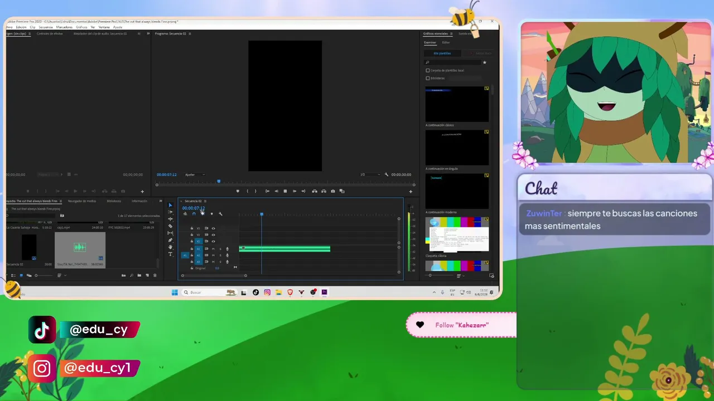
Task: Select the Ripple Edit tool
Action: point(171,219)
